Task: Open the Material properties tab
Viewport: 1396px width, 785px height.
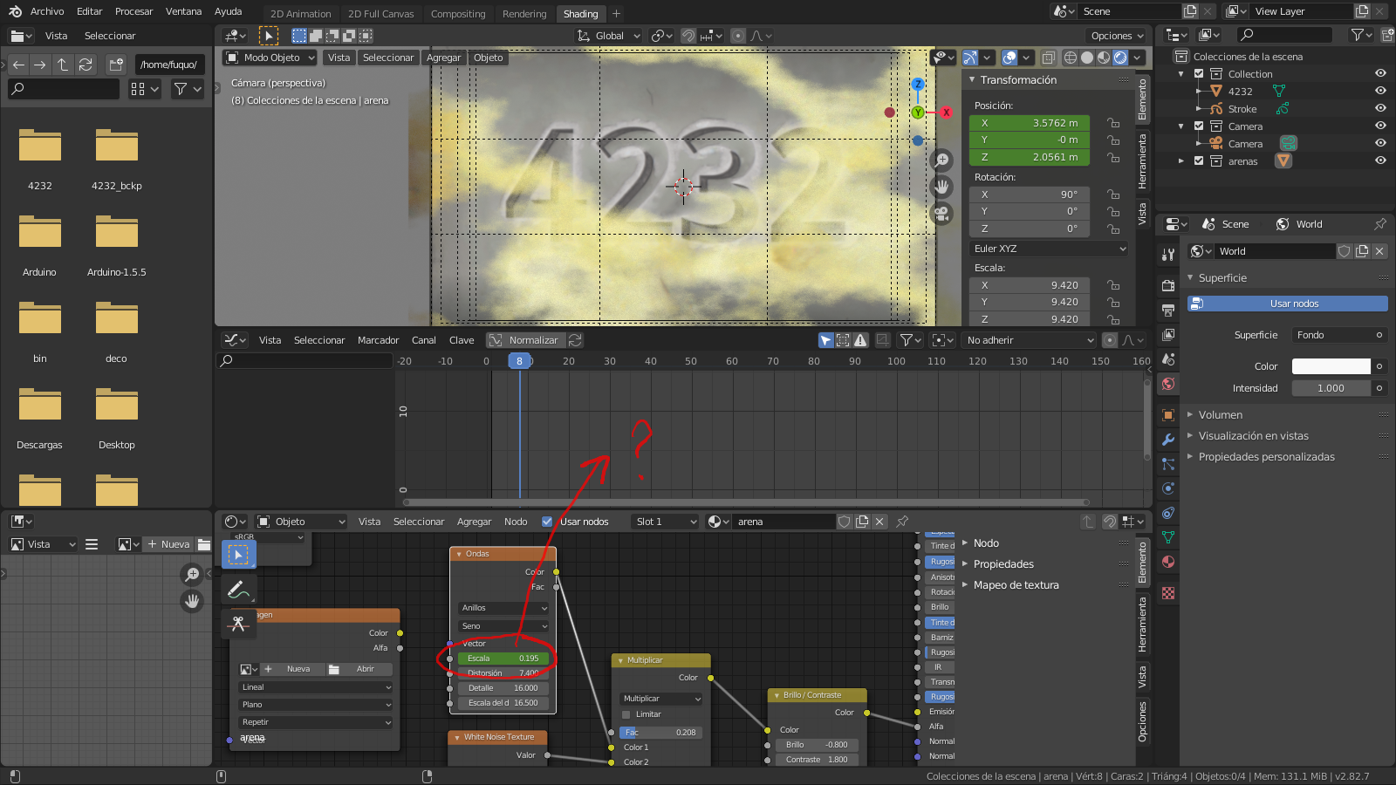Action: pos(1168,562)
